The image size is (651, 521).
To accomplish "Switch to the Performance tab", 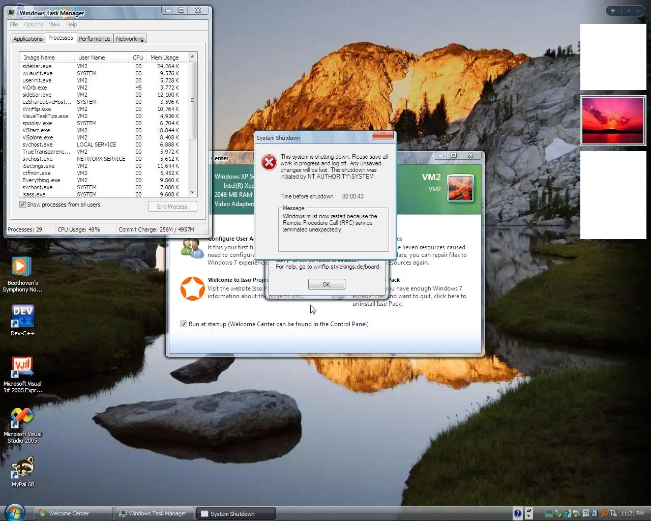I will click(x=95, y=39).
